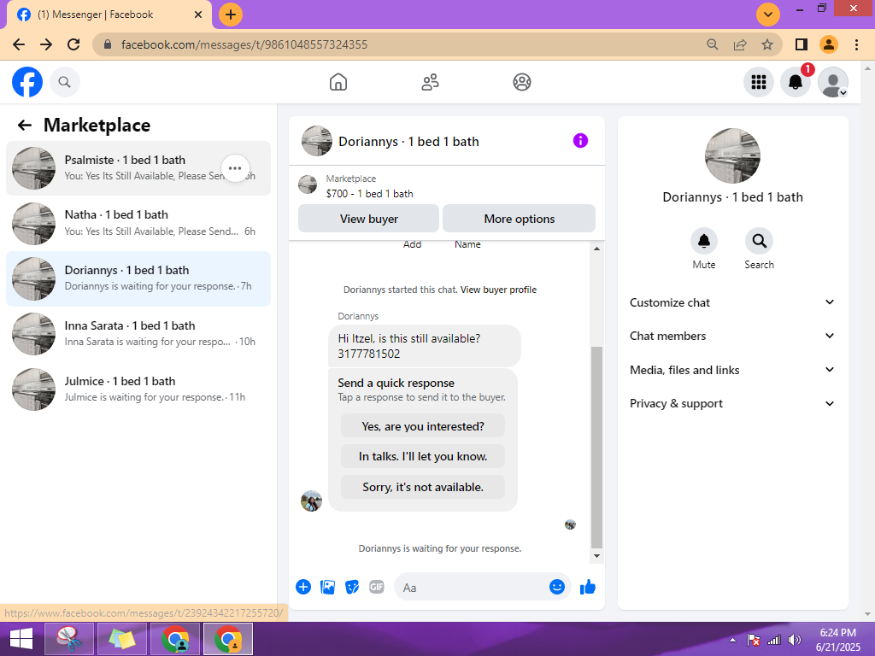Open three-dot options on Psalmiste conversation
The image size is (875, 656).
[x=235, y=168]
